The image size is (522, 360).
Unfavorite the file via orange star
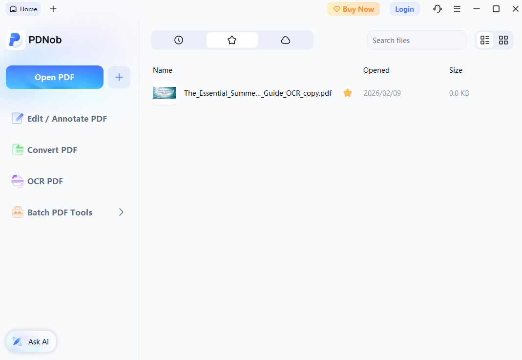[x=348, y=93]
